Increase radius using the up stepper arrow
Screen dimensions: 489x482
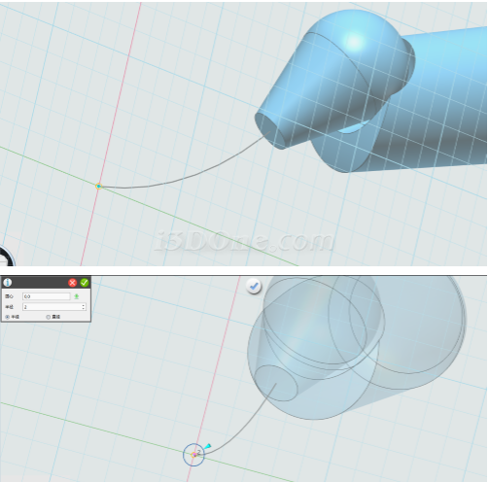click(x=84, y=305)
